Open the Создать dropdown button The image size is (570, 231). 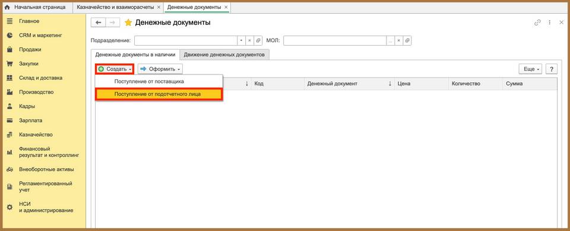(115, 69)
